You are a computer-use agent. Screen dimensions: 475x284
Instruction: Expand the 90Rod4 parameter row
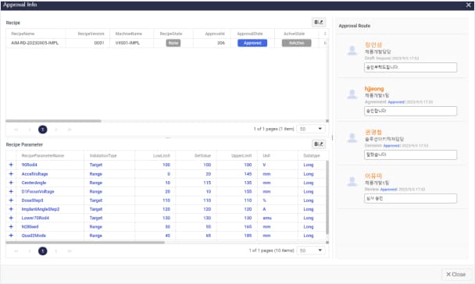tap(11, 165)
